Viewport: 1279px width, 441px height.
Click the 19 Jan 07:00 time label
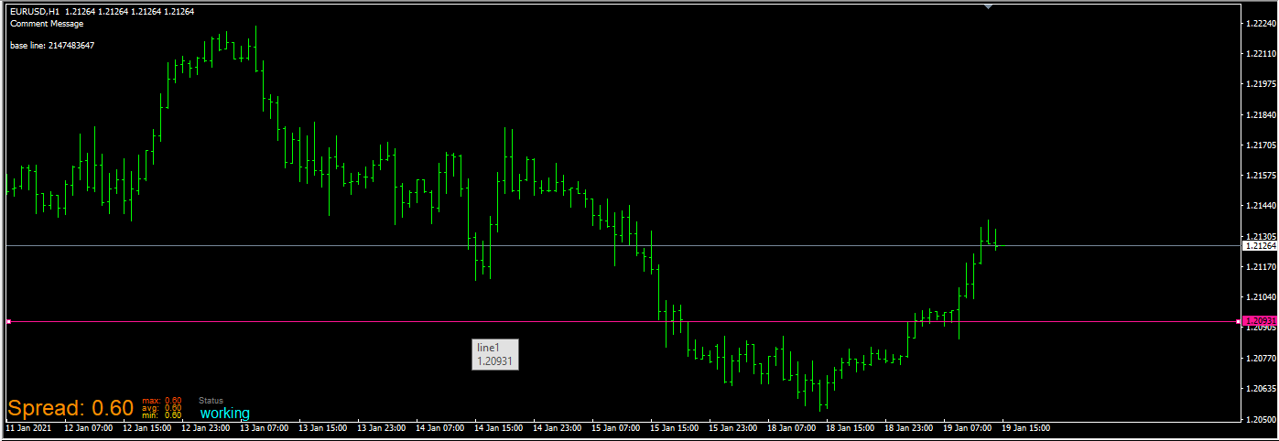click(968, 428)
